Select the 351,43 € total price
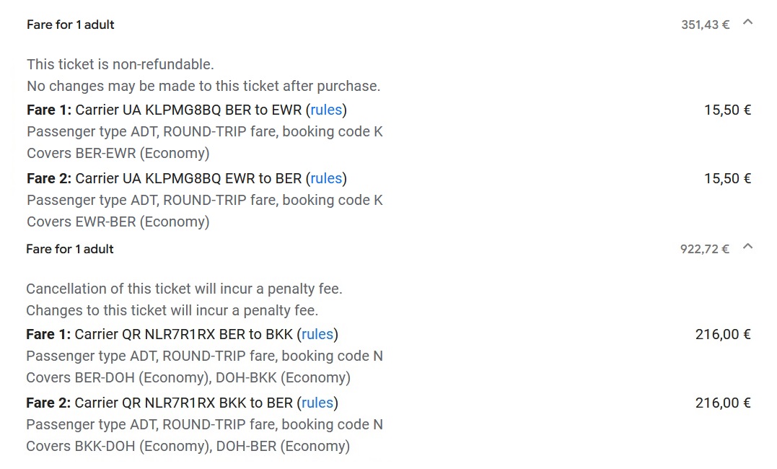Viewport: 777px width, 469px height. (705, 25)
